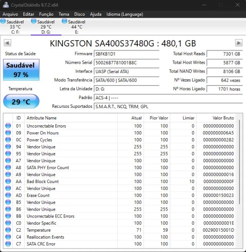Click the blue status orb for disk E:
Screen dimensions: 246x252
point(65,21)
